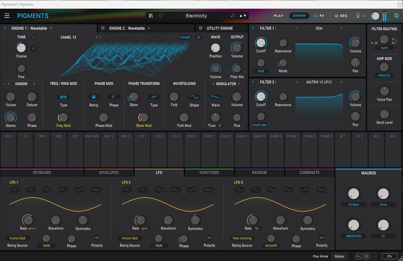Viewport: 403px width, 261px height.
Task: Select the LFO 1 sine waveform icon
Action: [14, 190]
